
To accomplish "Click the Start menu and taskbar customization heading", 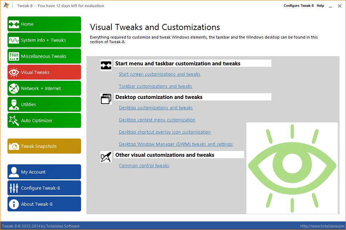I will [178, 64].
